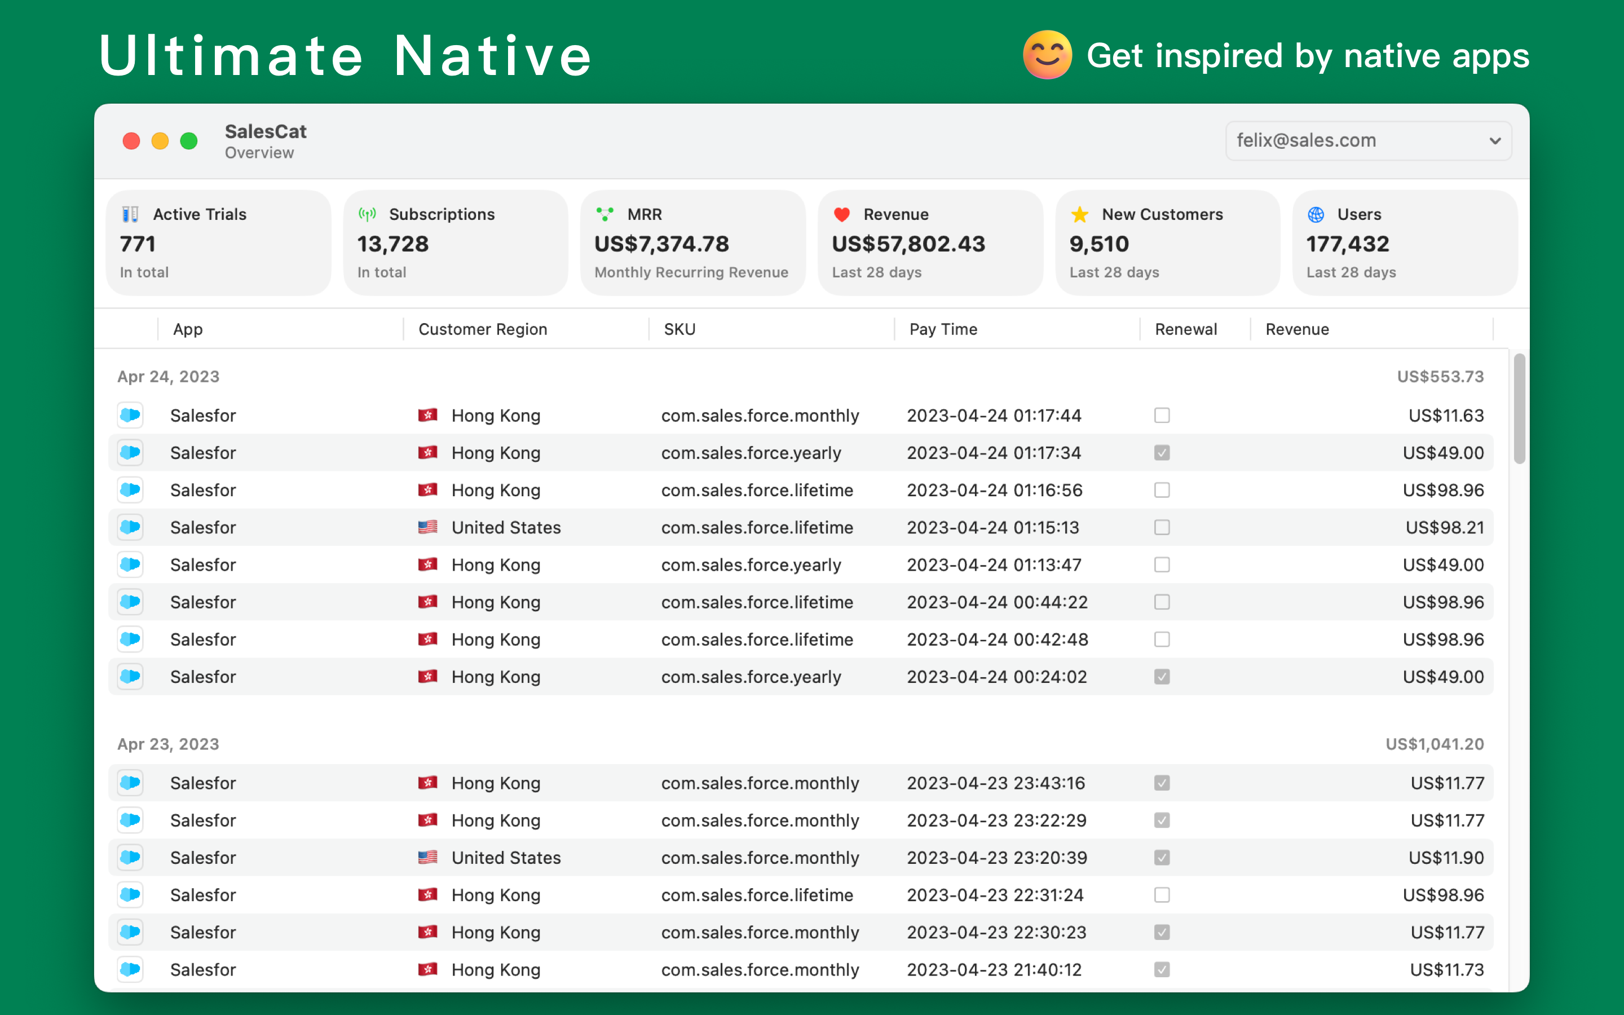Click Salesforce app icon in 01:15:13 row
1624x1015 pixels.
tap(130, 528)
